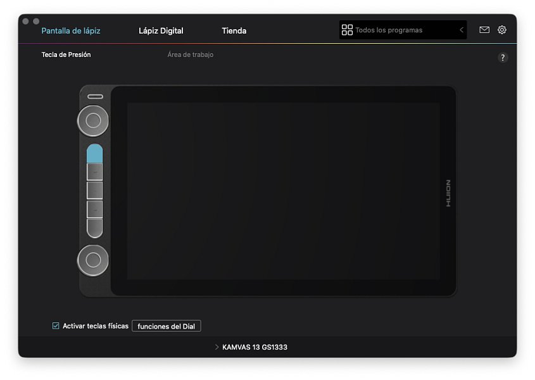The height and width of the screenshot is (380, 535).
Task: Click the funciones del Dial button
Action: (166, 326)
